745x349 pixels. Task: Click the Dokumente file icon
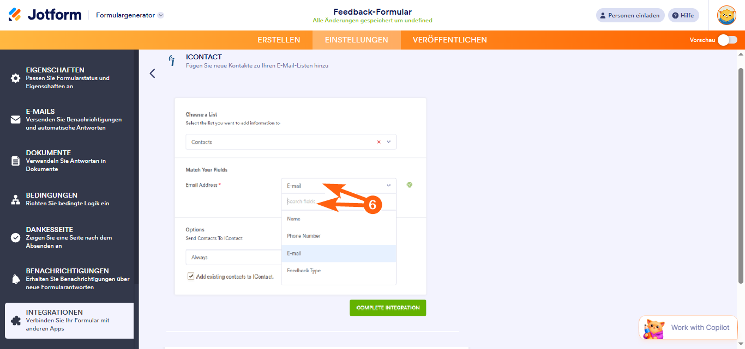(x=15, y=161)
